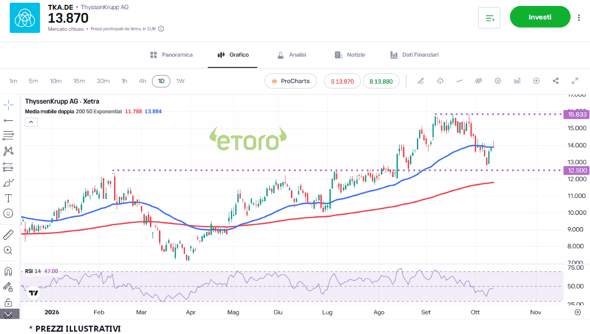Click the info icon beside EUR
590x334 pixels.
pos(161,29)
